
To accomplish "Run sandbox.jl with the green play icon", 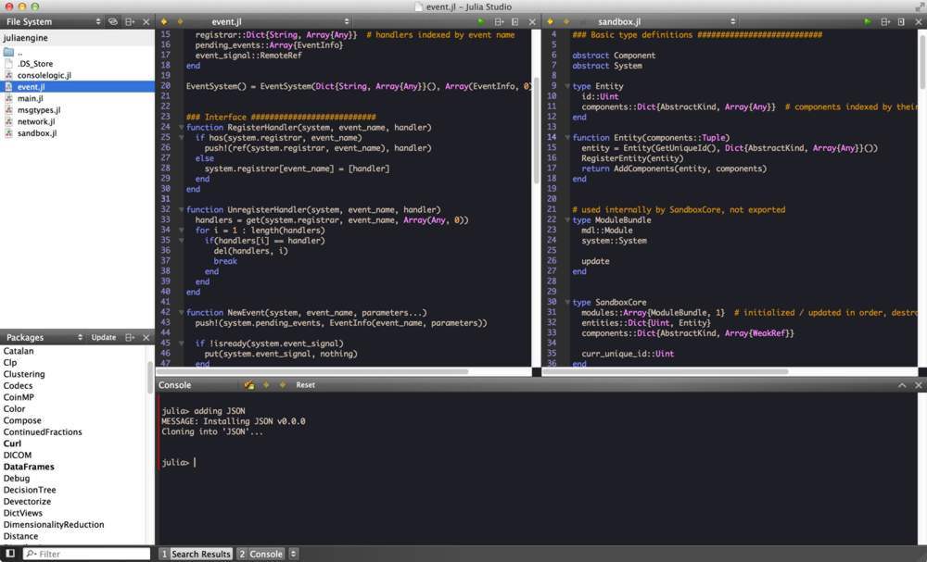I will 868,22.
